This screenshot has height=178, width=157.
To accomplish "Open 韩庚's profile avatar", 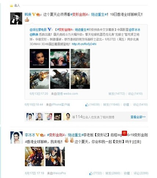I will [x=16, y=18].
